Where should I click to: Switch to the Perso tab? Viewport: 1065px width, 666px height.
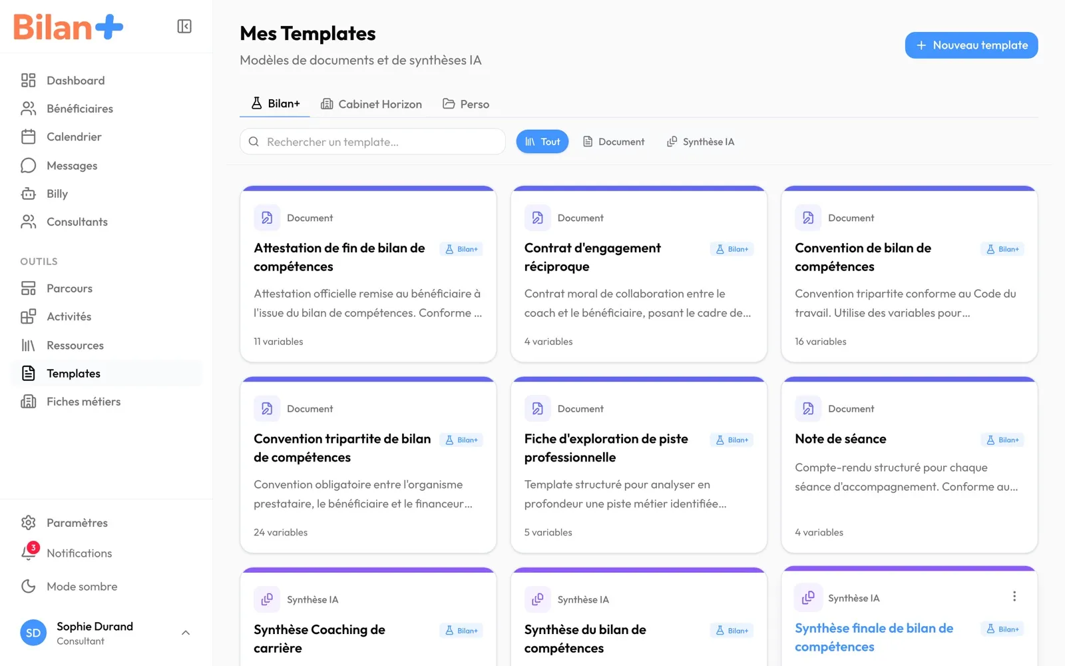coord(466,104)
